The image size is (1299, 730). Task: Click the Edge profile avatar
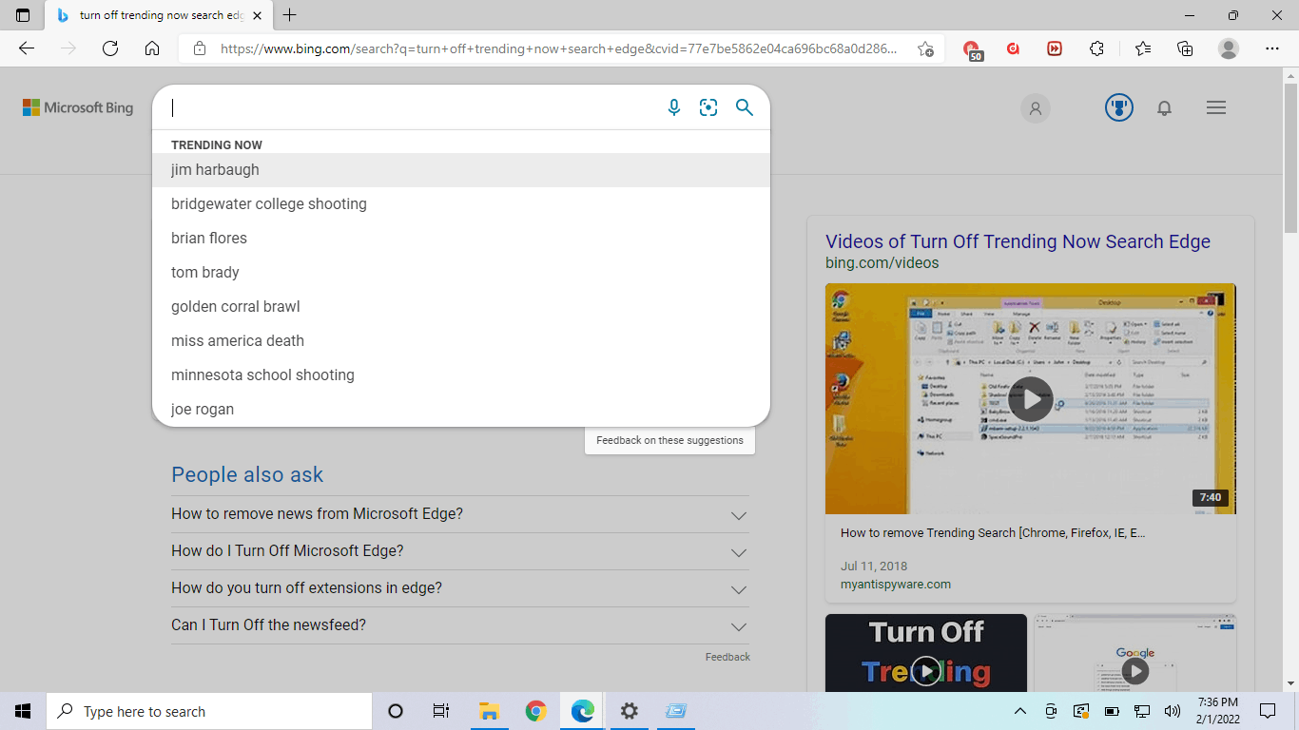tap(1229, 48)
